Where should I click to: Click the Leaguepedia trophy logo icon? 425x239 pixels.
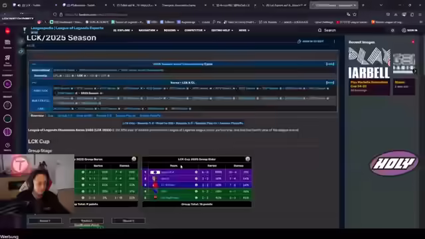coord(25,29)
